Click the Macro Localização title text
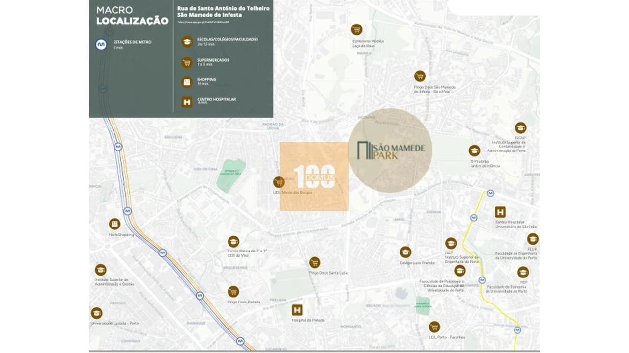The width and height of the screenshot is (629, 353). pos(132,15)
